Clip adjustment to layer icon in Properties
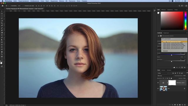188x106 pixels. 174,67
